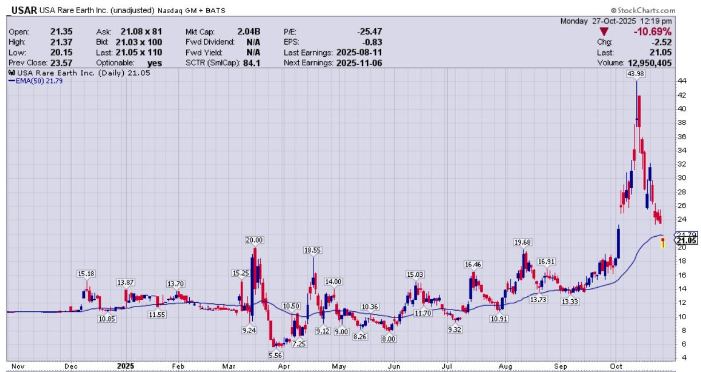Click the 9.24 March low price label
The height and width of the screenshot is (372, 701).
(x=249, y=330)
